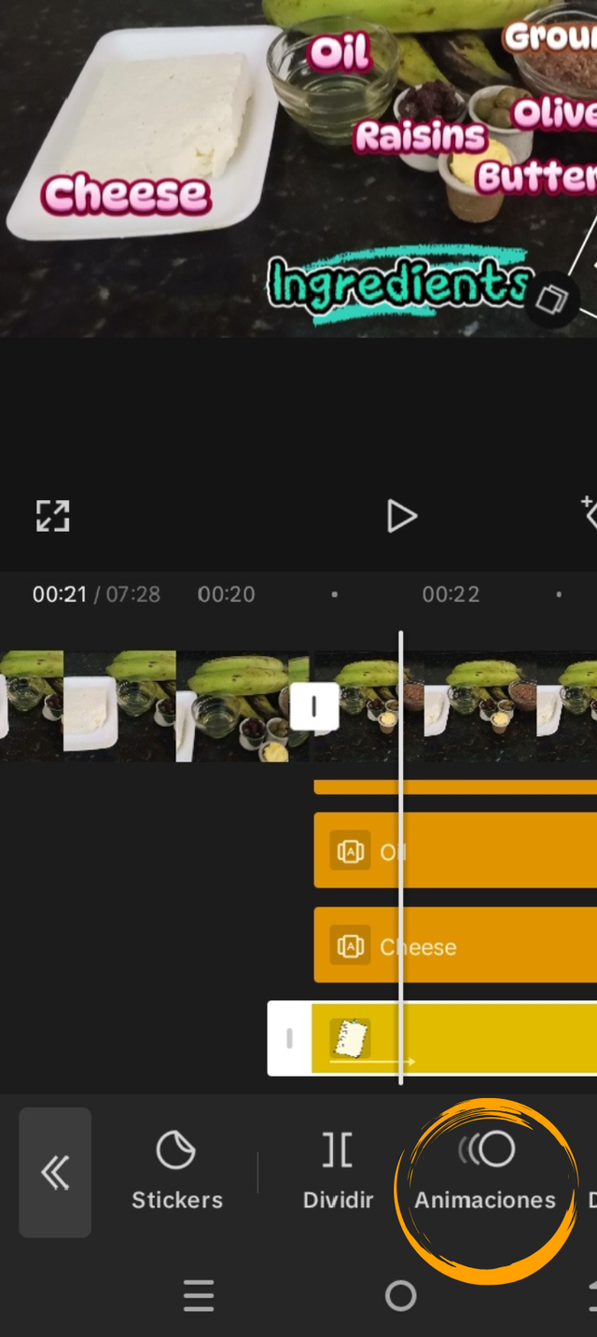Tap the Oil label in preview

[x=340, y=54]
